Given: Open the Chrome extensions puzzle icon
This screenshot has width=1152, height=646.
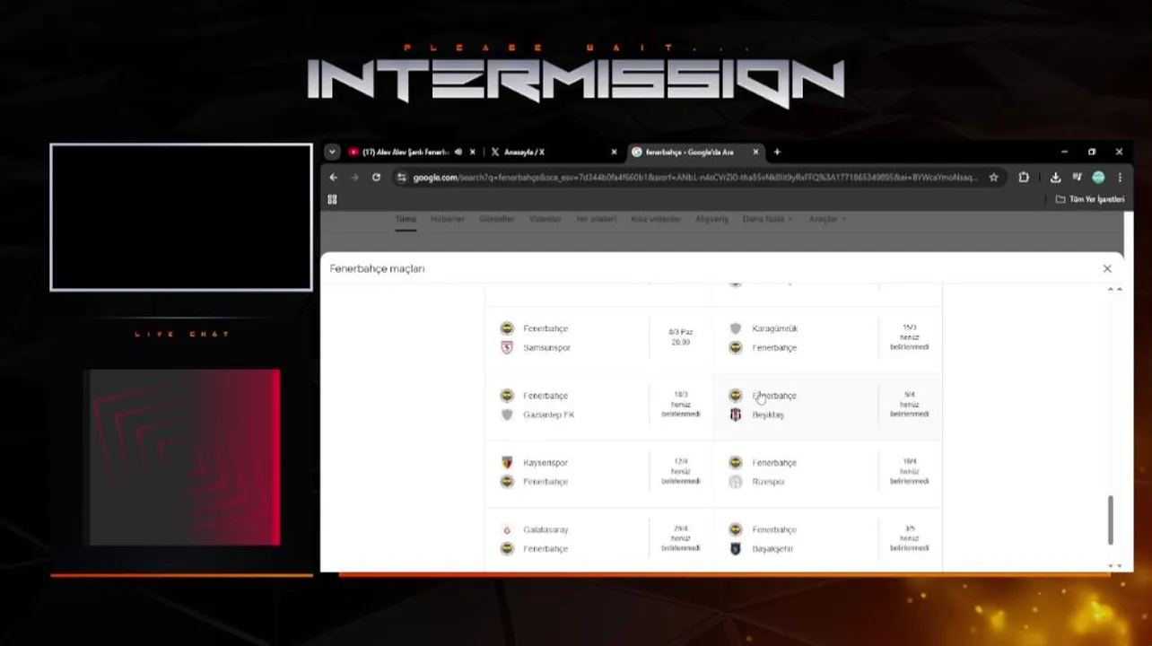Looking at the screenshot, I should click(x=1024, y=178).
